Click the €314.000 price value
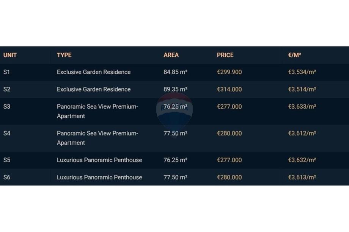349x232 pixels. coord(229,89)
